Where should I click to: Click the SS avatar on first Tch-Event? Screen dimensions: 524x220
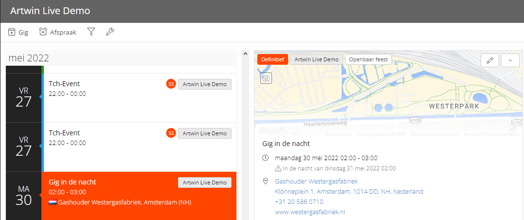171,84
